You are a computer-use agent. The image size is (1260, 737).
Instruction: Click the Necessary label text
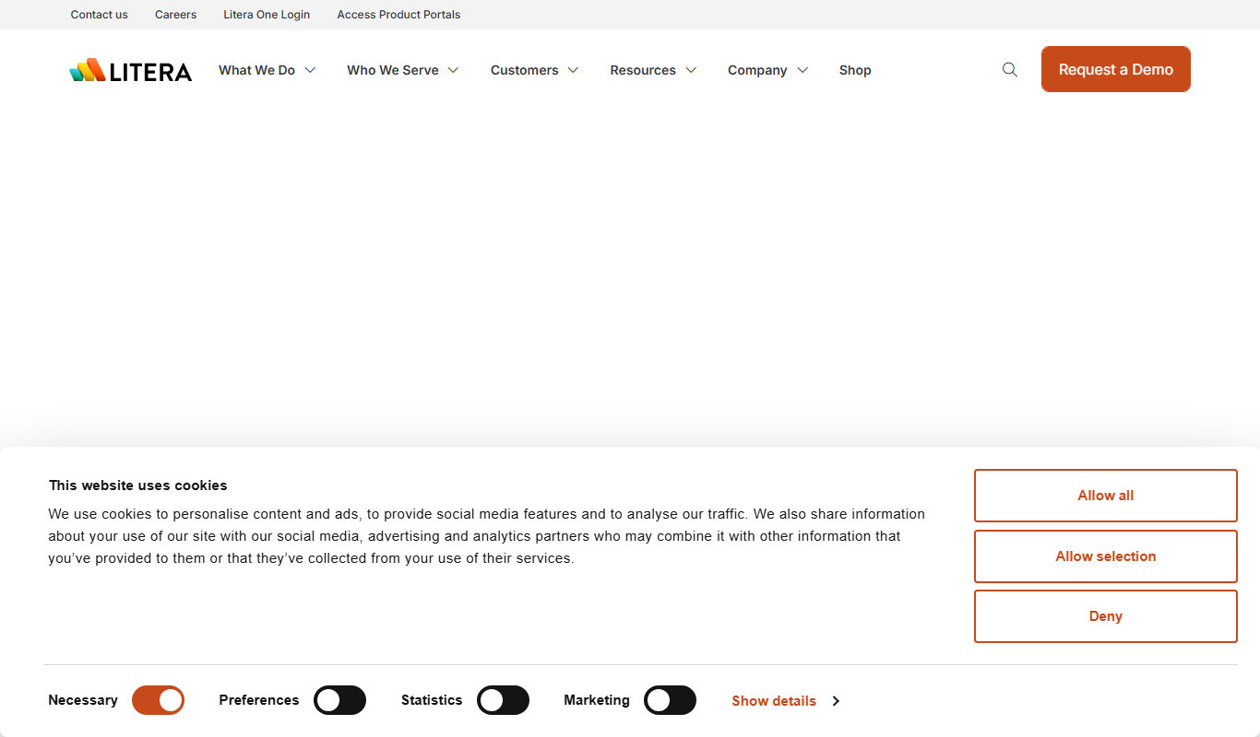(83, 700)
